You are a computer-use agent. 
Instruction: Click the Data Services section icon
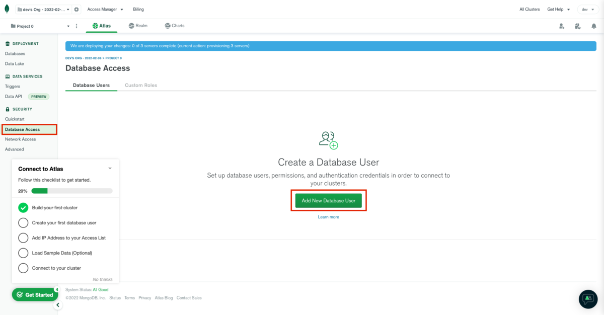click(8, 76)
